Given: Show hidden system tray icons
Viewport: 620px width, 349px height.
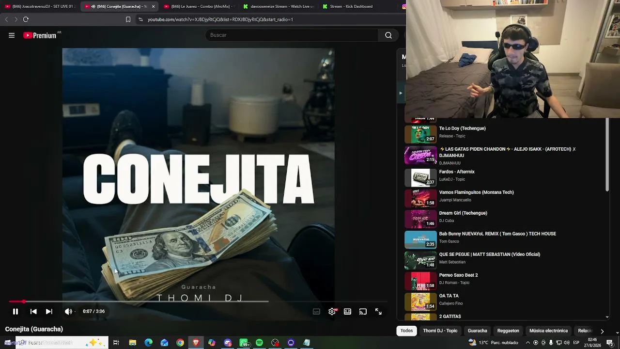Looking at the screenshot, I should click(x=528, y=343).
